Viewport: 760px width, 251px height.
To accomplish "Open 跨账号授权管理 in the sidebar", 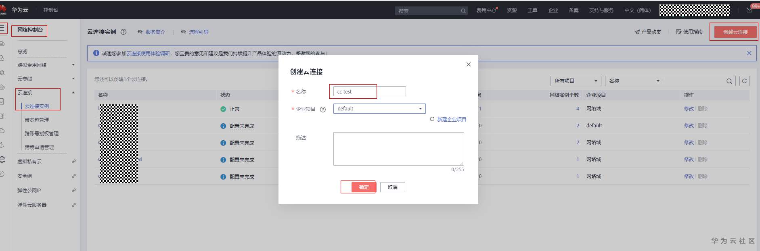I will tap(42, 134).
